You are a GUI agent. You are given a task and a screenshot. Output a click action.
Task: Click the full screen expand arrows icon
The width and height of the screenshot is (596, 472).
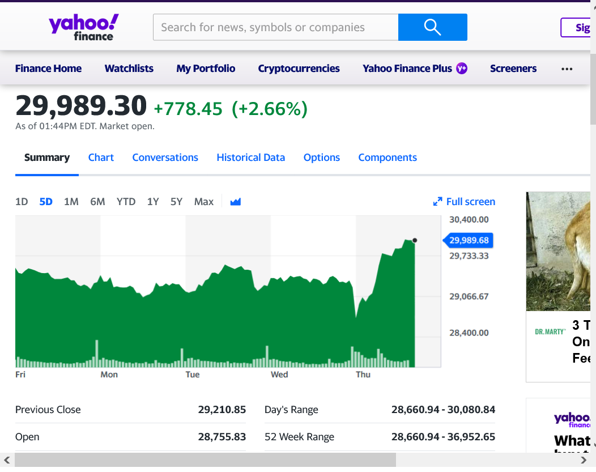438,201
